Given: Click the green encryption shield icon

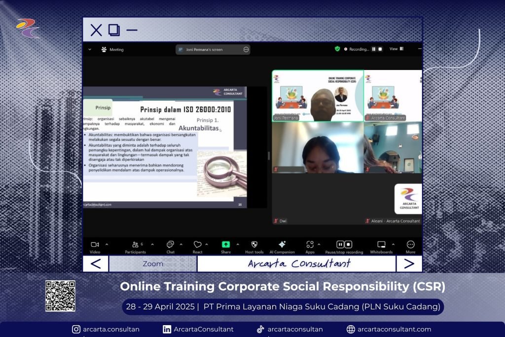Looking at the screenshot, I should [x=337, y=49].
